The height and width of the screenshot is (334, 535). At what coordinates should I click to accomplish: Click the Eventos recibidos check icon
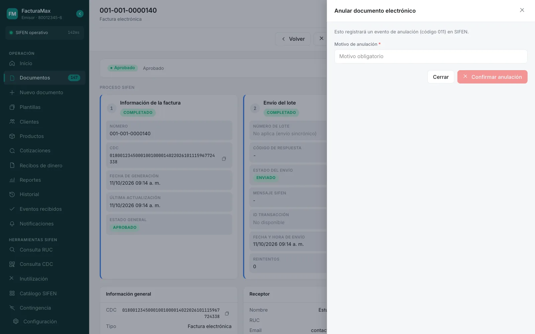click(x=12, y=209)
